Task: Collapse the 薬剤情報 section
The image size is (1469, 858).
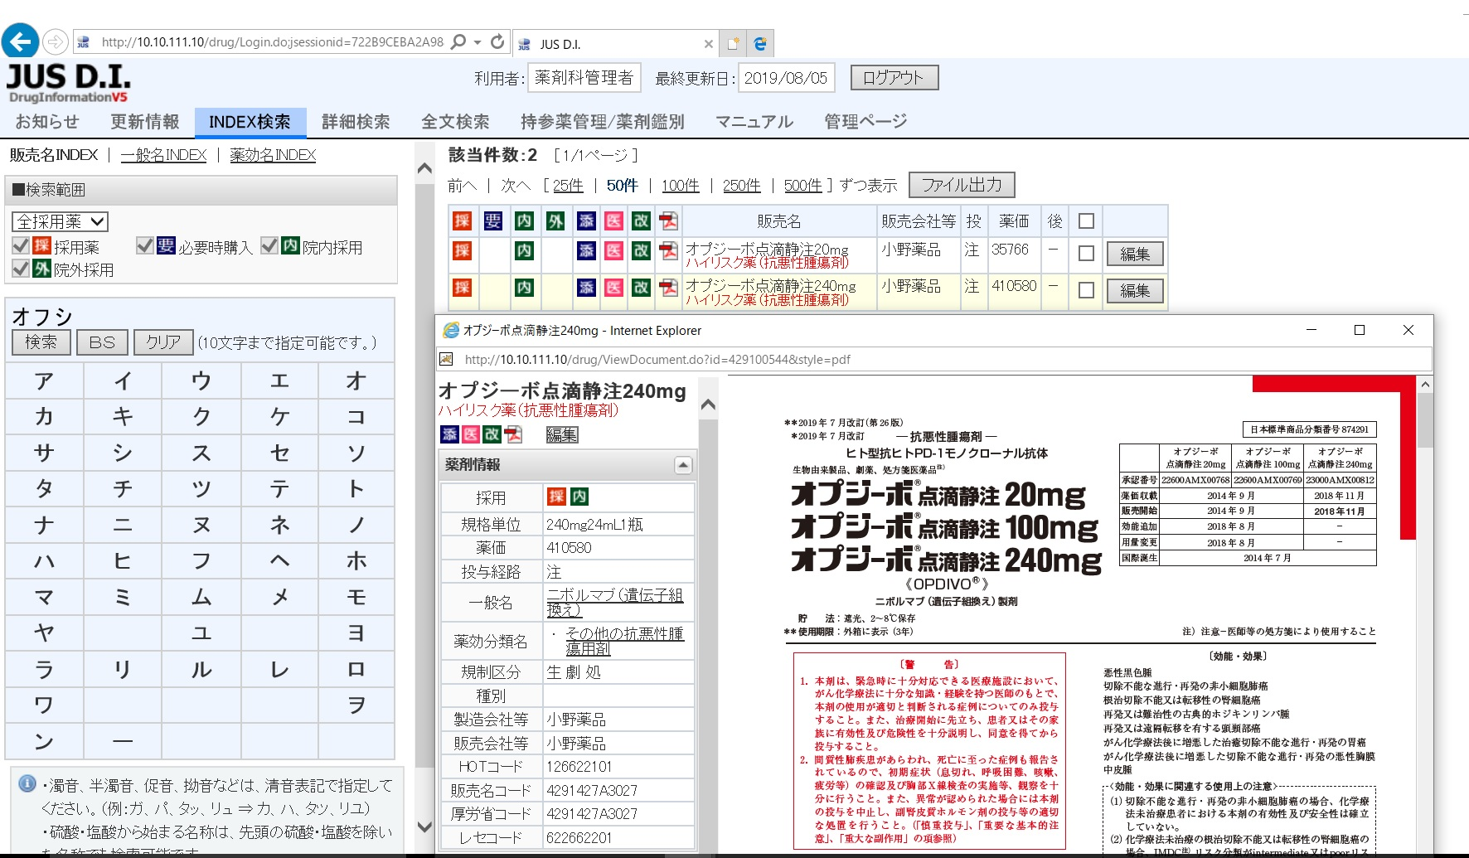Action: point(682,465)
